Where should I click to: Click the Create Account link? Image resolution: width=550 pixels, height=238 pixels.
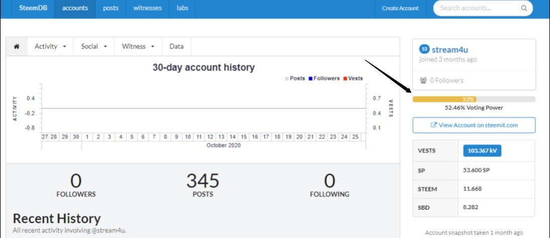click(x=400, y=9)
